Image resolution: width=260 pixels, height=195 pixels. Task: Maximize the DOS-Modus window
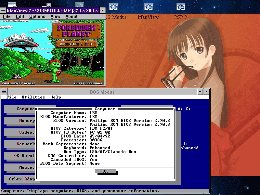[206, 92]
